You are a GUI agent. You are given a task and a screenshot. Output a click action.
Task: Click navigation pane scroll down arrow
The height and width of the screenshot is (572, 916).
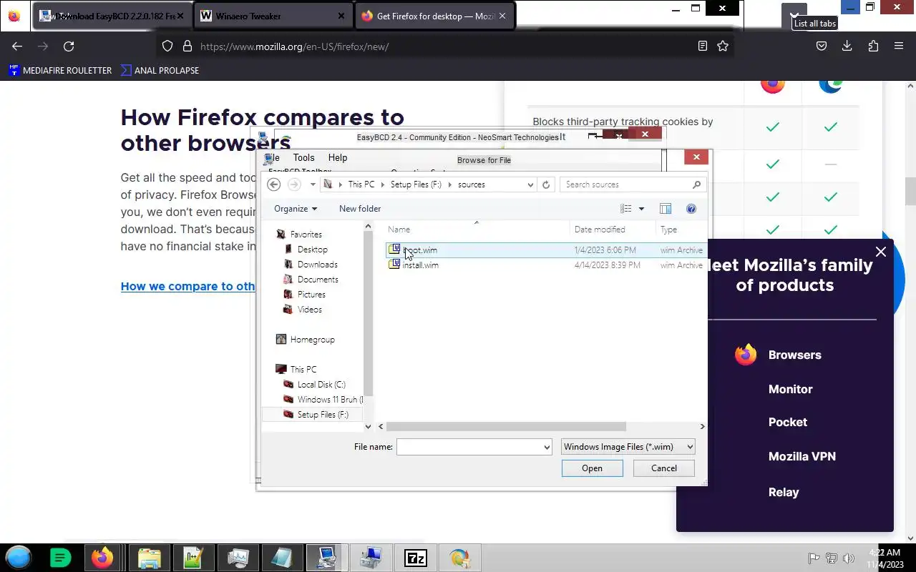pyautogui.click(x=369, y=427)
